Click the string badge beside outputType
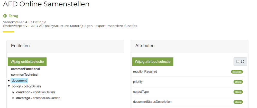This screenshot has height=108, width=257. point(238,92)
